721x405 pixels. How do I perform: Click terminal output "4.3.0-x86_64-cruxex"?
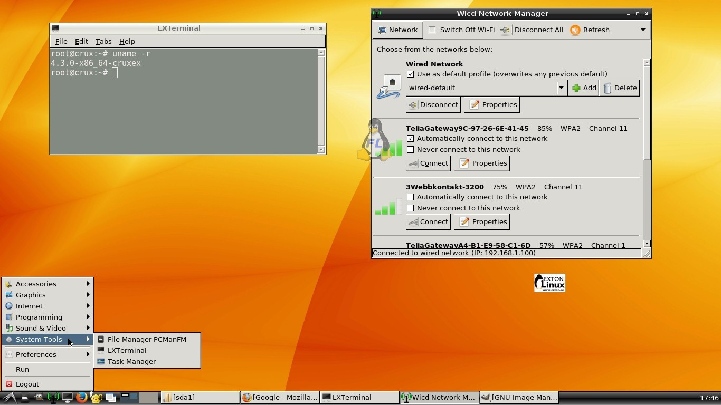click(x=96, y=63)
